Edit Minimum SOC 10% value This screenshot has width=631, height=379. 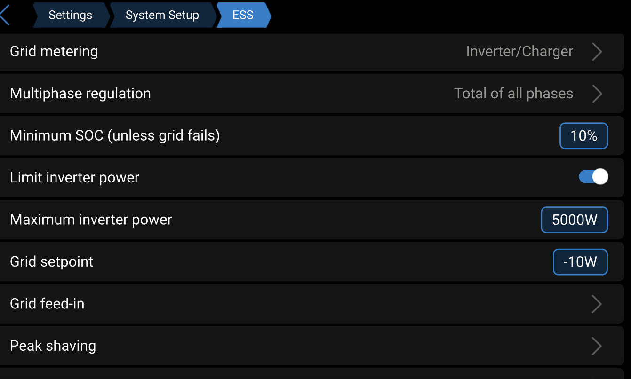click(583, 136)
